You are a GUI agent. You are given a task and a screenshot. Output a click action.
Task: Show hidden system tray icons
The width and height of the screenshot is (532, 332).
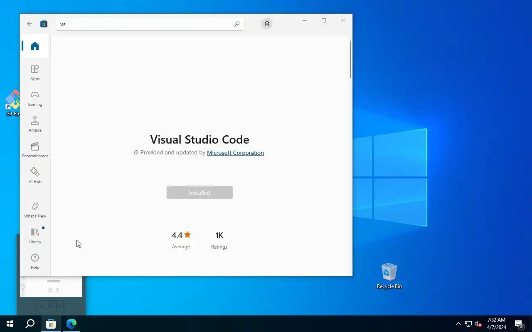pos(458,324)
